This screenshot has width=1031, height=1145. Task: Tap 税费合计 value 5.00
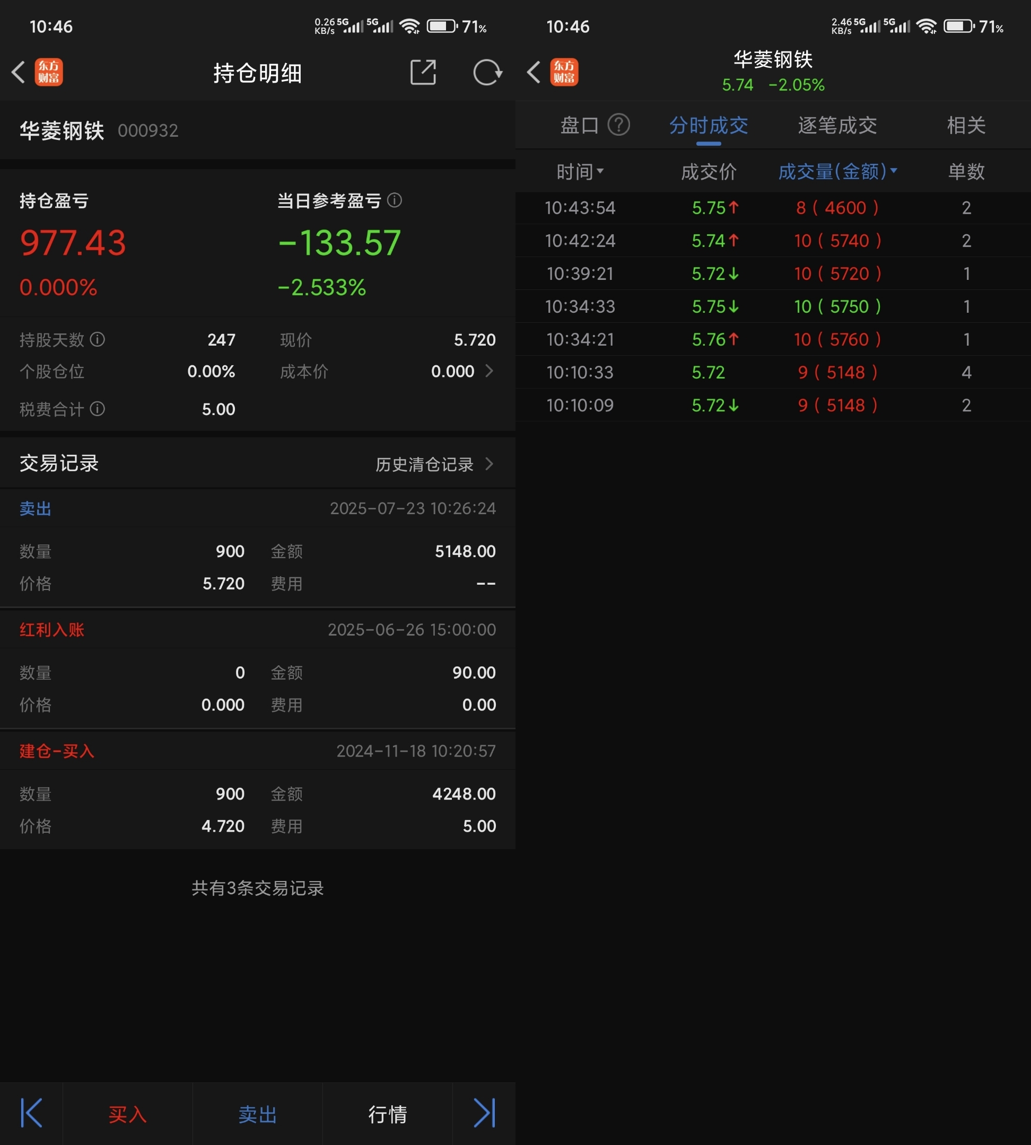pyautogui.click(x=219, y=409)
